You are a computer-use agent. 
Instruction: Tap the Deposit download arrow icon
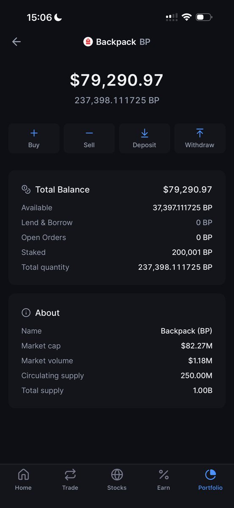tap(144, 133)
